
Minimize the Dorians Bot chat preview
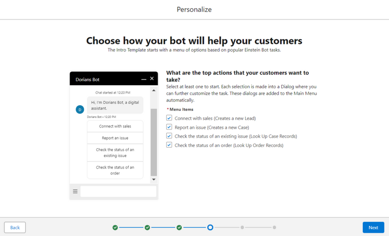click(x=143, y=79)
